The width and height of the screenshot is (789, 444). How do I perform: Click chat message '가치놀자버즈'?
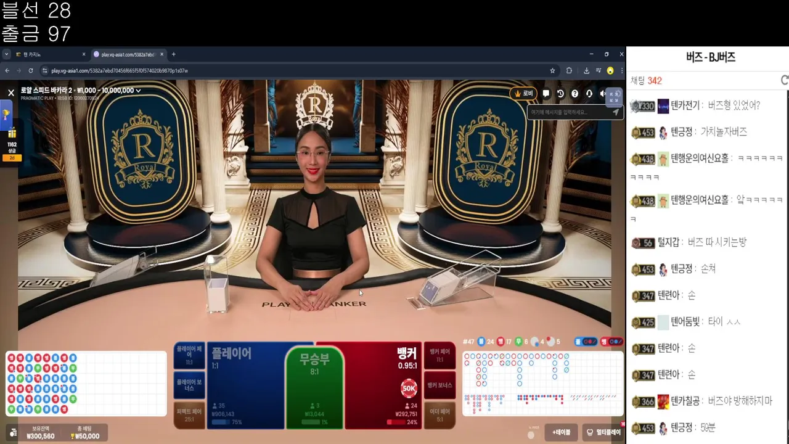coord(724,132)
